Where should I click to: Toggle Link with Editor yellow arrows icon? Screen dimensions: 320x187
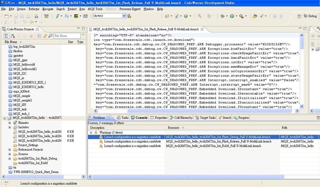pyautogui.click(x=45, y=36)
